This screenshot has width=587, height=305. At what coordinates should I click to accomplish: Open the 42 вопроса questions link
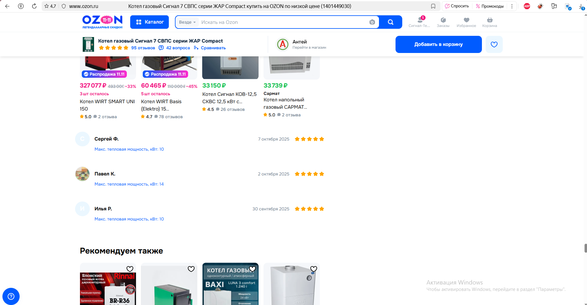[178, 48]
